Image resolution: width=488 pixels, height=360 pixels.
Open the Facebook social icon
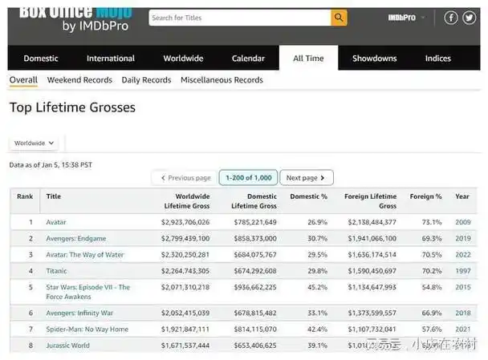click(451, 18)
